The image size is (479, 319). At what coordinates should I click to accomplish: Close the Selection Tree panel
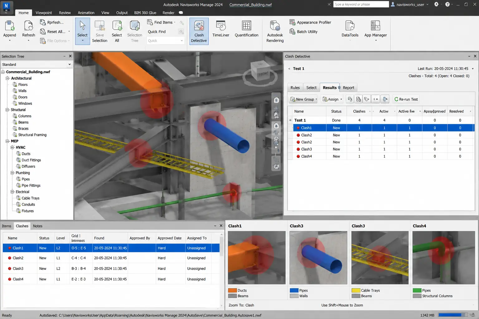tap(70, 56)
